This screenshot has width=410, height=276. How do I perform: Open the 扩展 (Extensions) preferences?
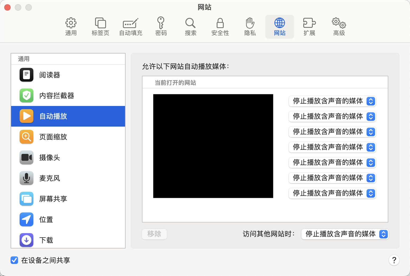tap(309, 27)
